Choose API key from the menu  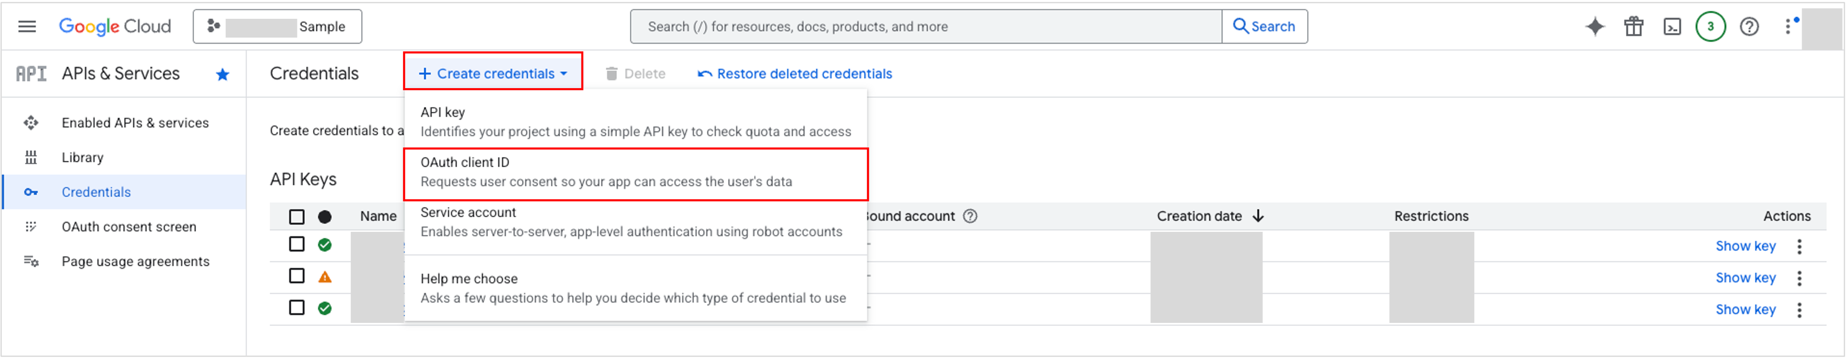pos(636,122)
